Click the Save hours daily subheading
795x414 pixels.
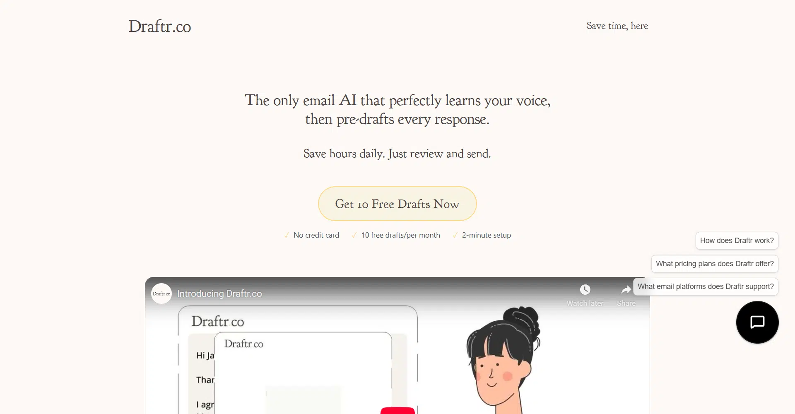[397, 154]
